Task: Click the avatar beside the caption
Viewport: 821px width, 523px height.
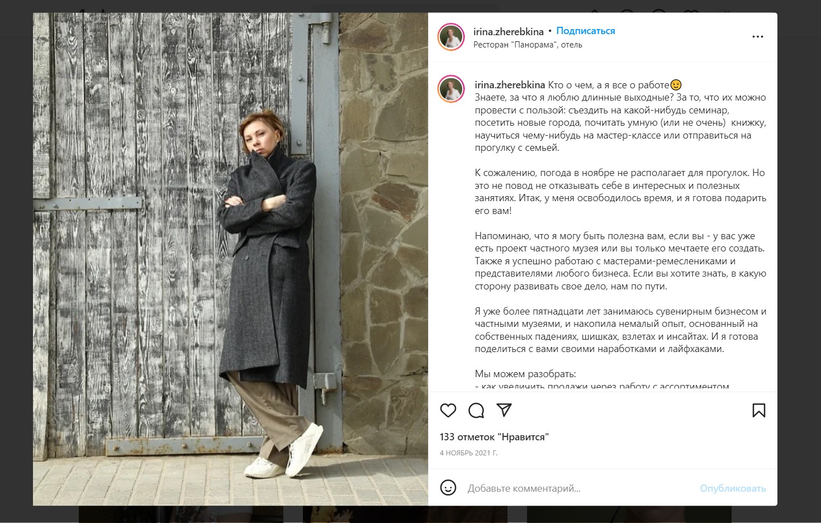Action: (x=451, y=89)
